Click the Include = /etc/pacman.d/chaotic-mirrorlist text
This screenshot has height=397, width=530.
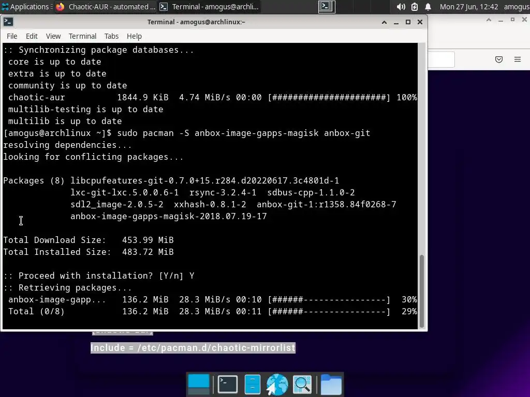click(x=193, y=348)
